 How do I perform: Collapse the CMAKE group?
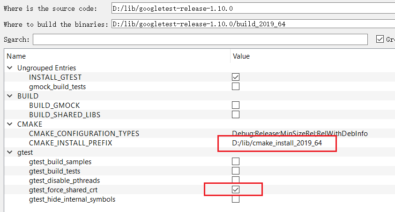10,124
